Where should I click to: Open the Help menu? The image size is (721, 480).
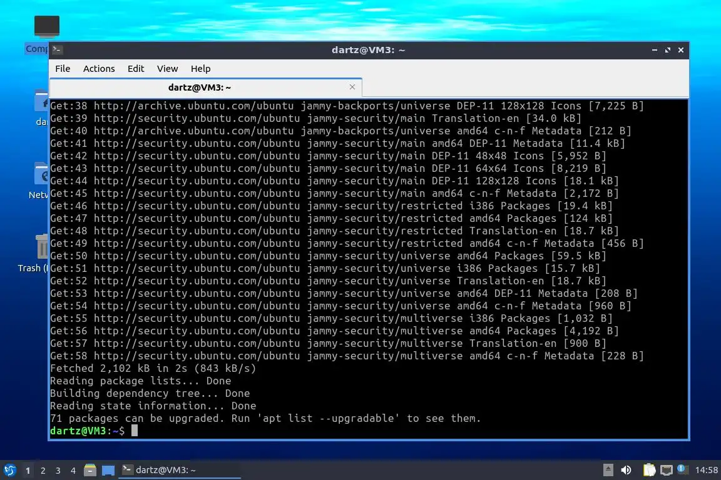pos(200,69)
